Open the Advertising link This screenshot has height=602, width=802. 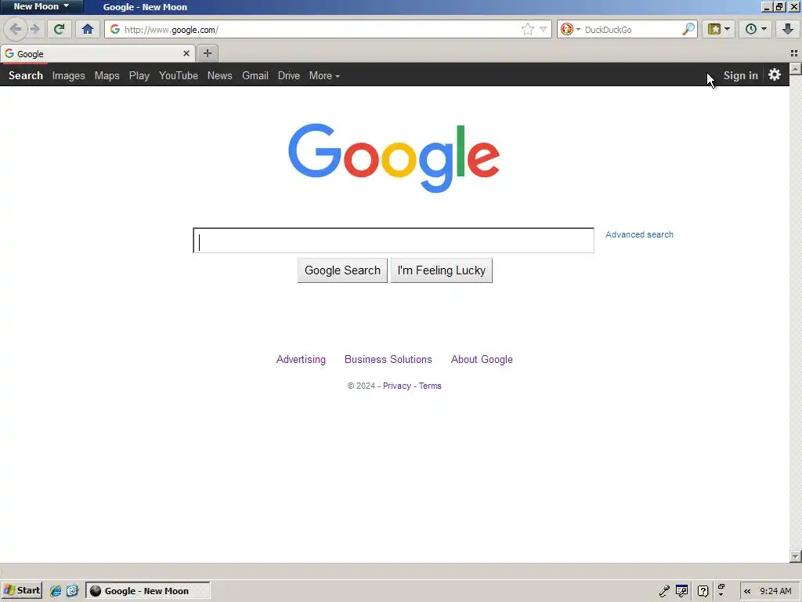point(301,359)
